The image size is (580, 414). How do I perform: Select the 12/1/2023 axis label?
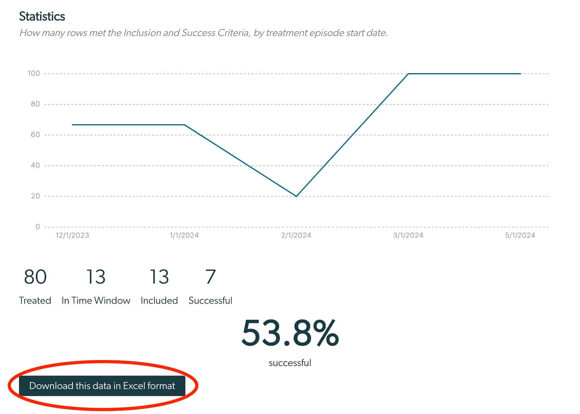click(72, 235)
